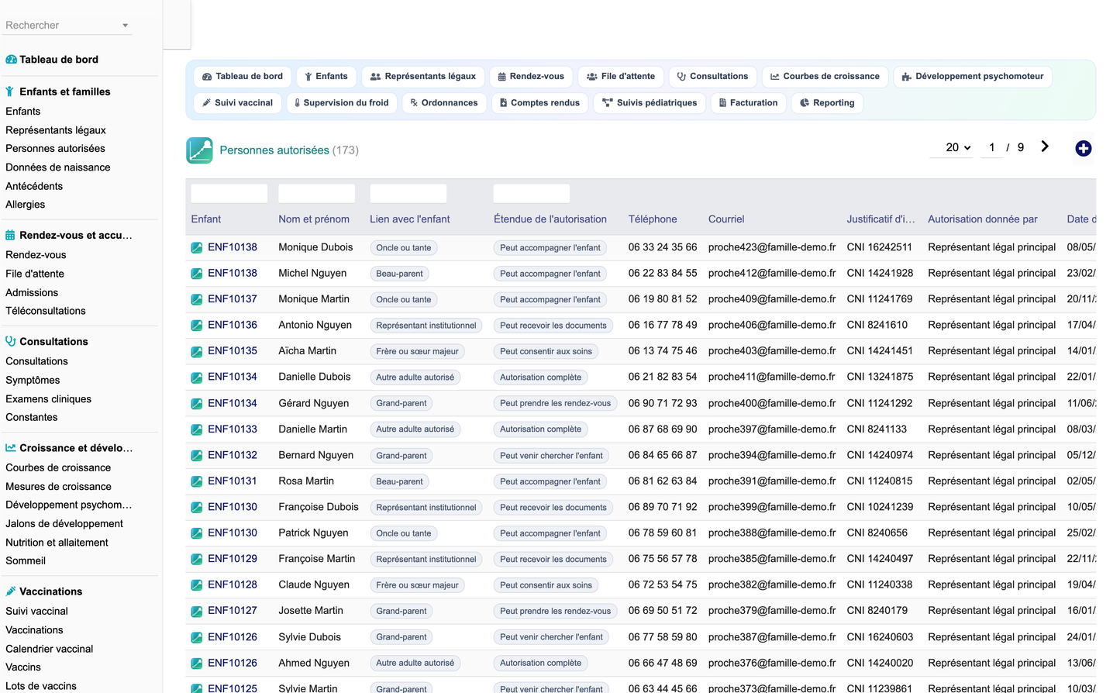
Task: Open the rows-per-page dropdown showing 20
Action: coord(958,147)
